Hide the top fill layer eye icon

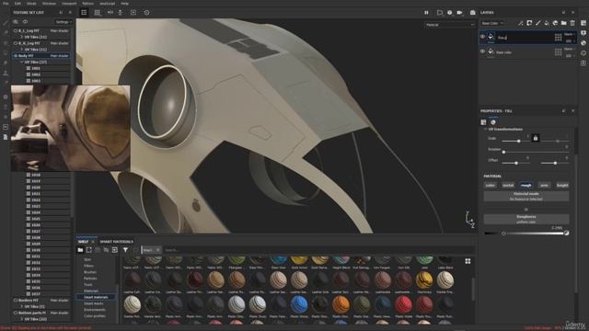coord(482,37)
